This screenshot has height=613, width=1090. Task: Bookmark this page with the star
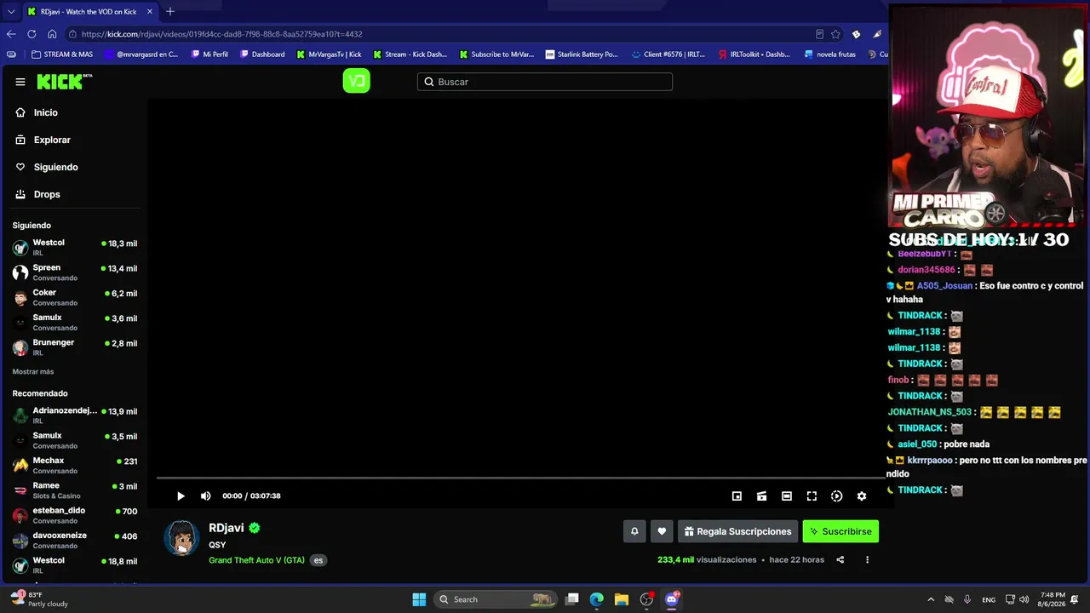pyautogui.click(x=835, y=34)
